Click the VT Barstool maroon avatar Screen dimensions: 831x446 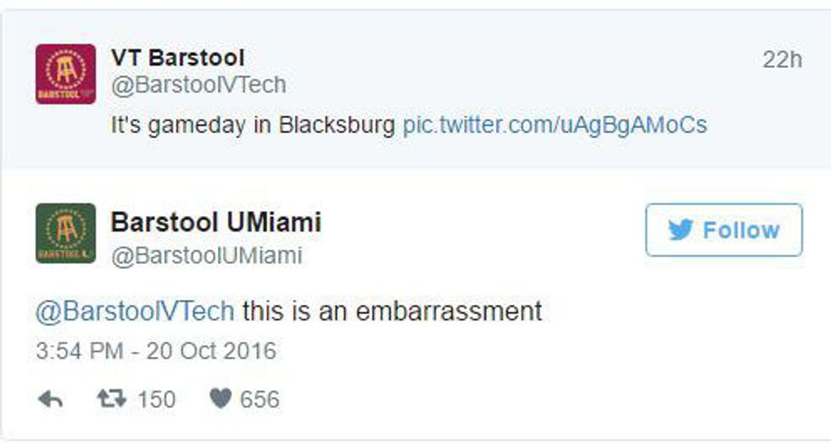(65, 74)
